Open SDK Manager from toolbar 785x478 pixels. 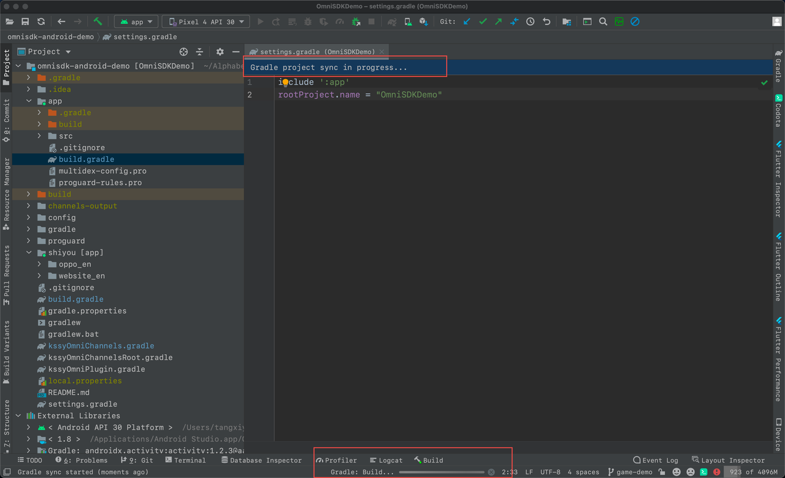point(423,21)
